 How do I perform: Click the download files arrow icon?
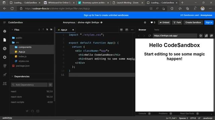tap(39, 30)
